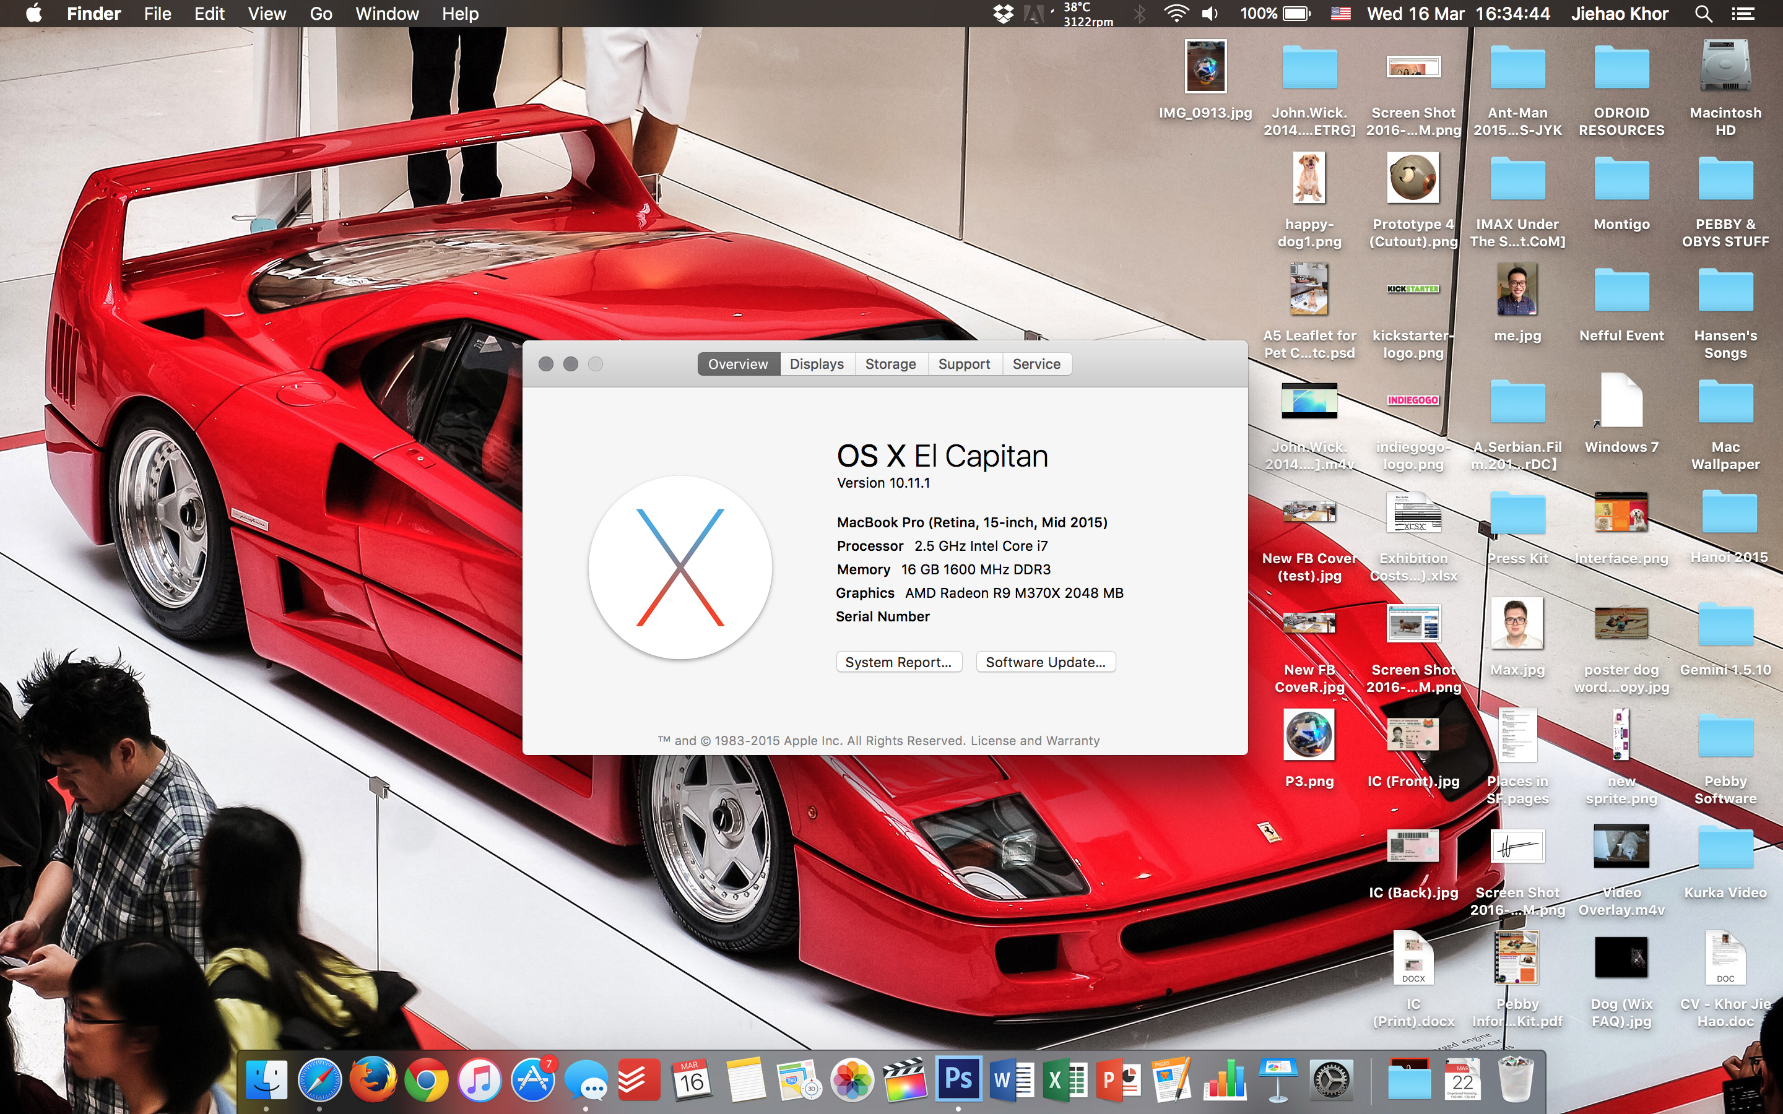Open the volume control menu
This screenshot has height=1114, width=1783.
[x=1210, y=13]
